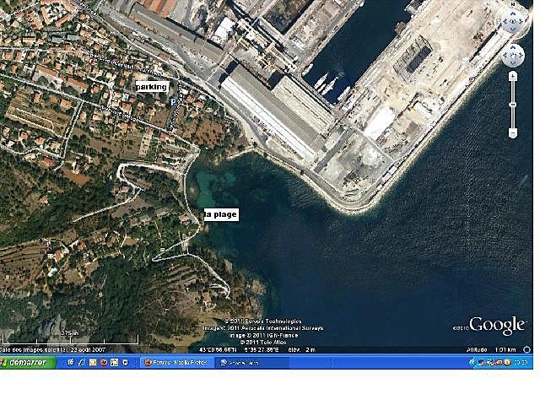Click the elevation readout in status bar

pos(301,349)
